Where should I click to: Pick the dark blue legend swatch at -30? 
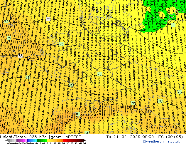tap(28, 140)
